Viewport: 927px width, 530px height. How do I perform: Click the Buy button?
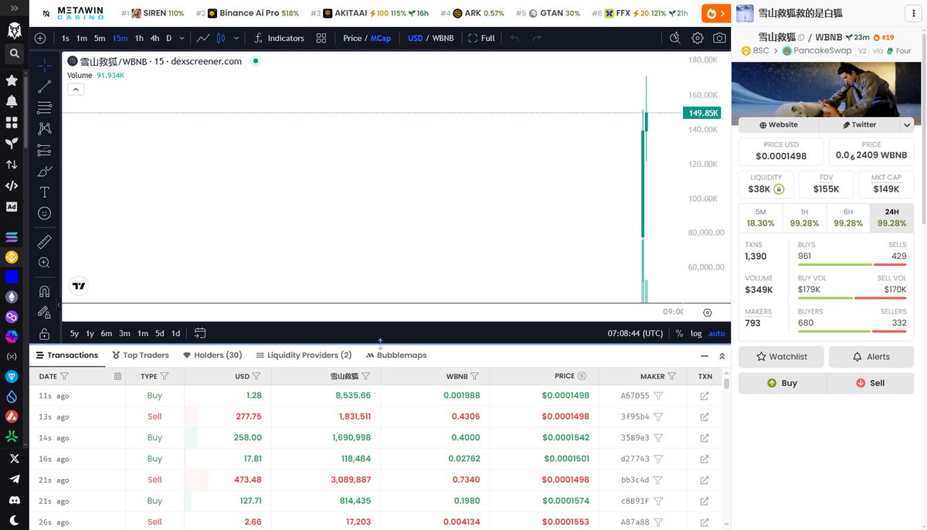click(783, 383)
